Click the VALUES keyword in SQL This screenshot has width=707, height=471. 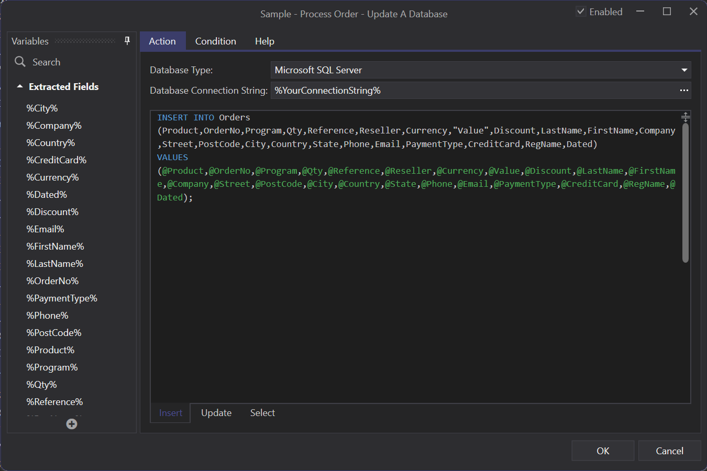point(172,158)
